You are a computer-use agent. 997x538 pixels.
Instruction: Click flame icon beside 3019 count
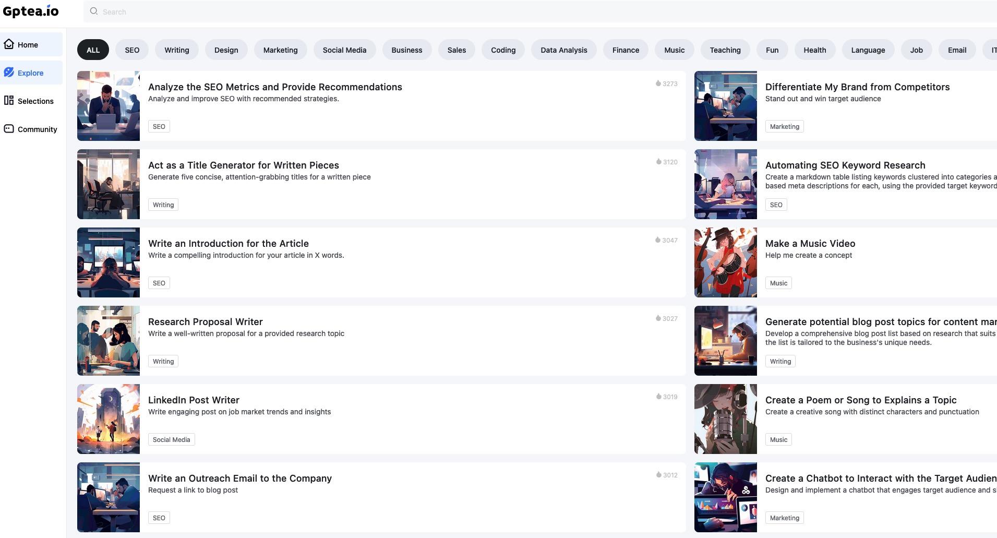658,397
